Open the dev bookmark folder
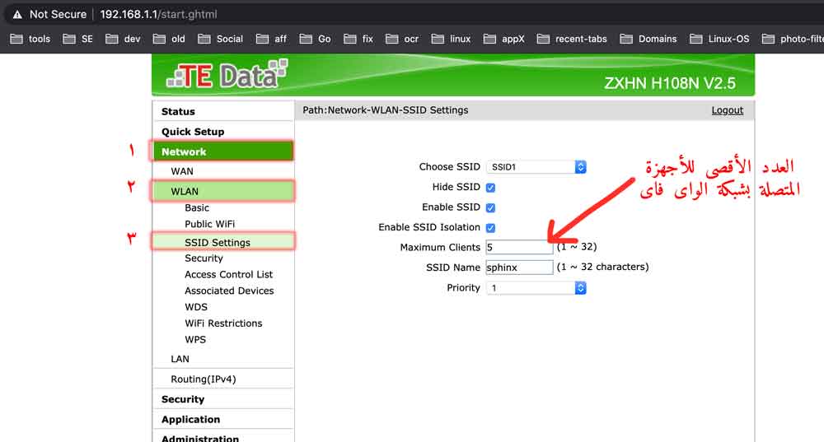Screen dimensions: 824x442 coord(123,39)
